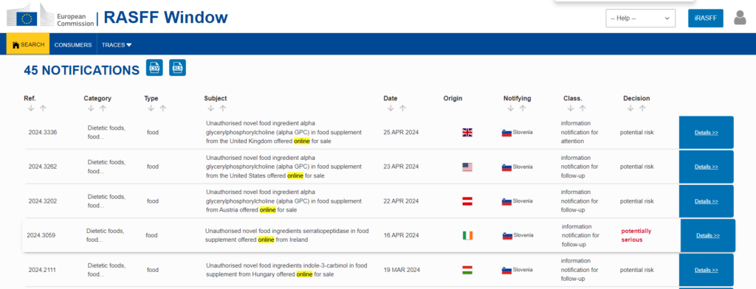The height and width of the screenshot is (289, 756).
Task: Open the CONSUMERS tab
Action: click(x=73, y=45)
